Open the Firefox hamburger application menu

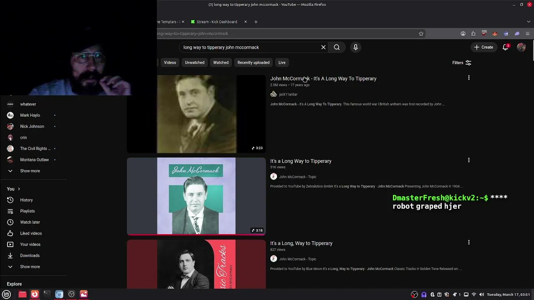527,34
